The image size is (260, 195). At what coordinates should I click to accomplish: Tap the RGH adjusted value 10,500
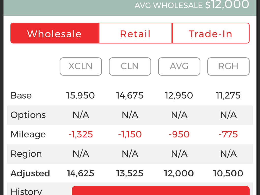click(x=228, y=173)
